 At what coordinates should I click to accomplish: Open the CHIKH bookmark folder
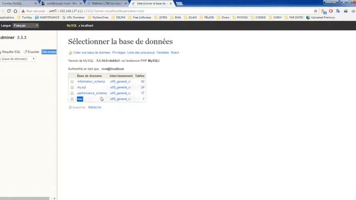tap(275, 17)
